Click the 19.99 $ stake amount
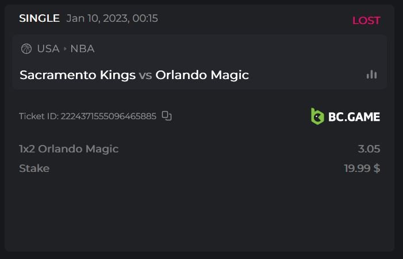 (362, 168)
